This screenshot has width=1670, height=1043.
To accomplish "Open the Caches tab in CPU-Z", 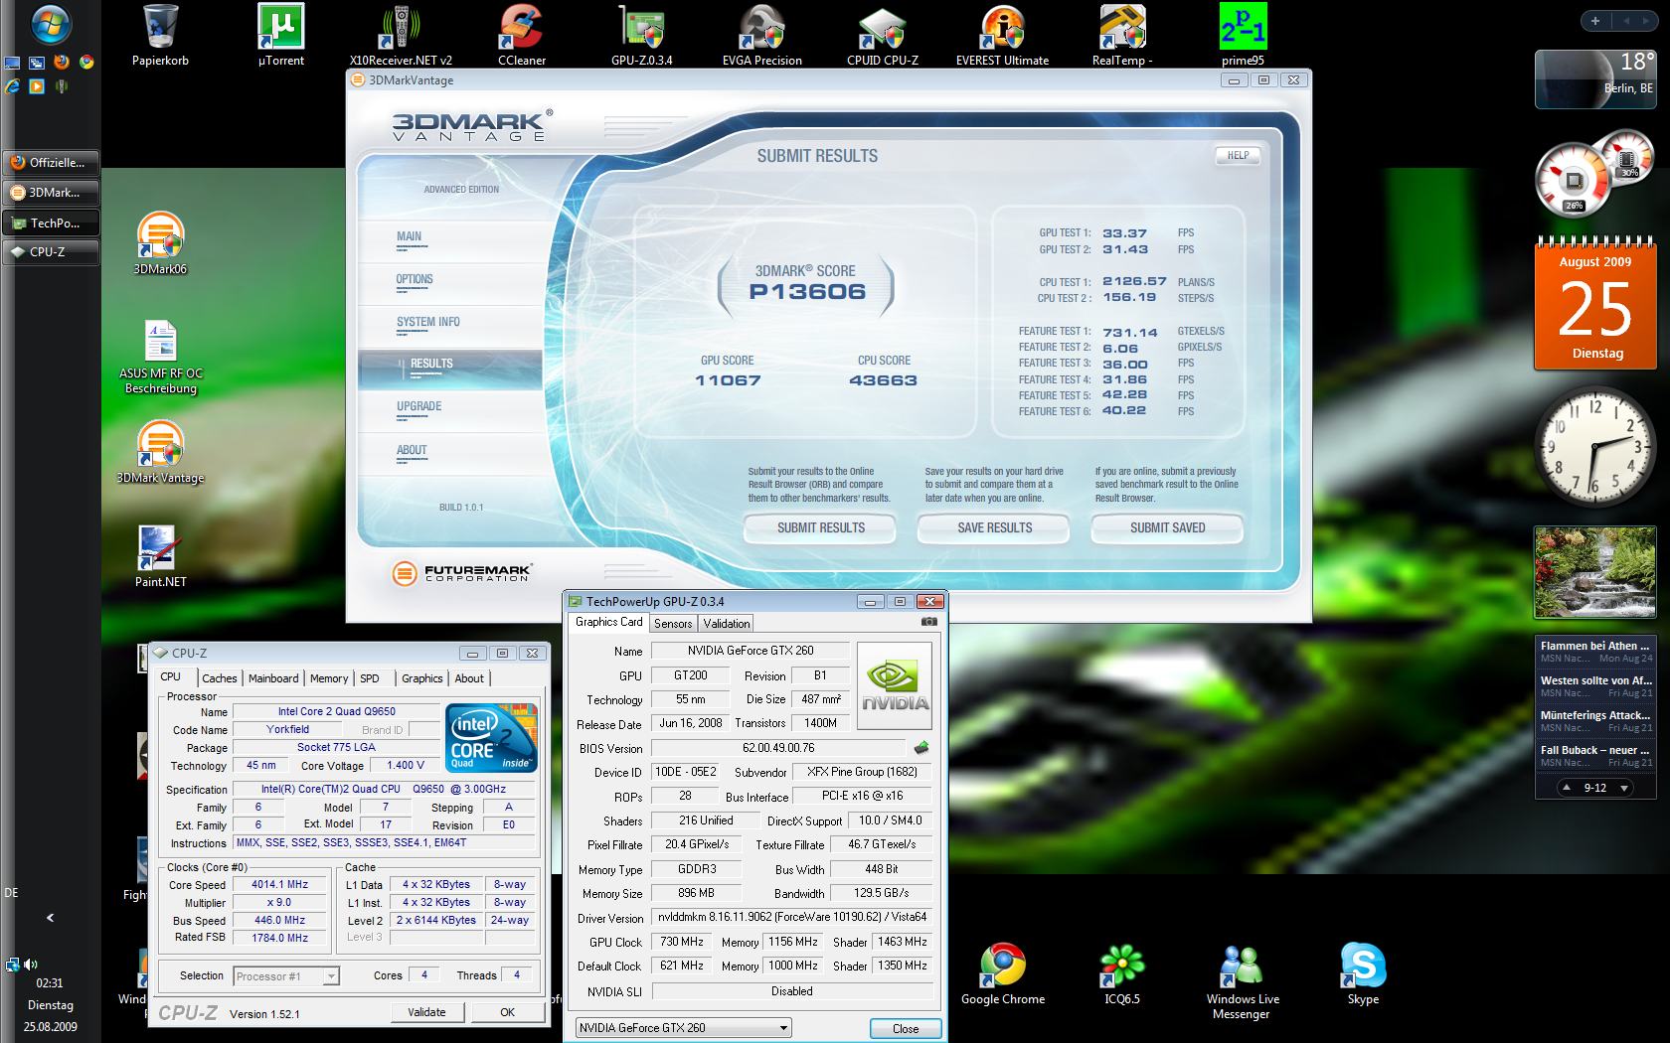I will point(219,678).
